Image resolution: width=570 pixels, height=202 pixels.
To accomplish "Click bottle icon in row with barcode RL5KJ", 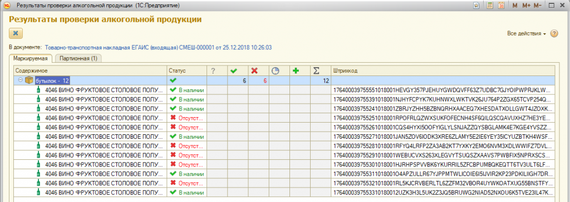I will click(38, 183).
